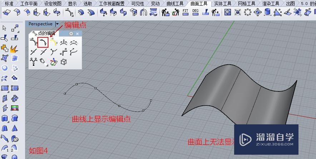Select the adjust end bulge icon
The width and height of the screenshot is (316, 159).
click(74, 52)
